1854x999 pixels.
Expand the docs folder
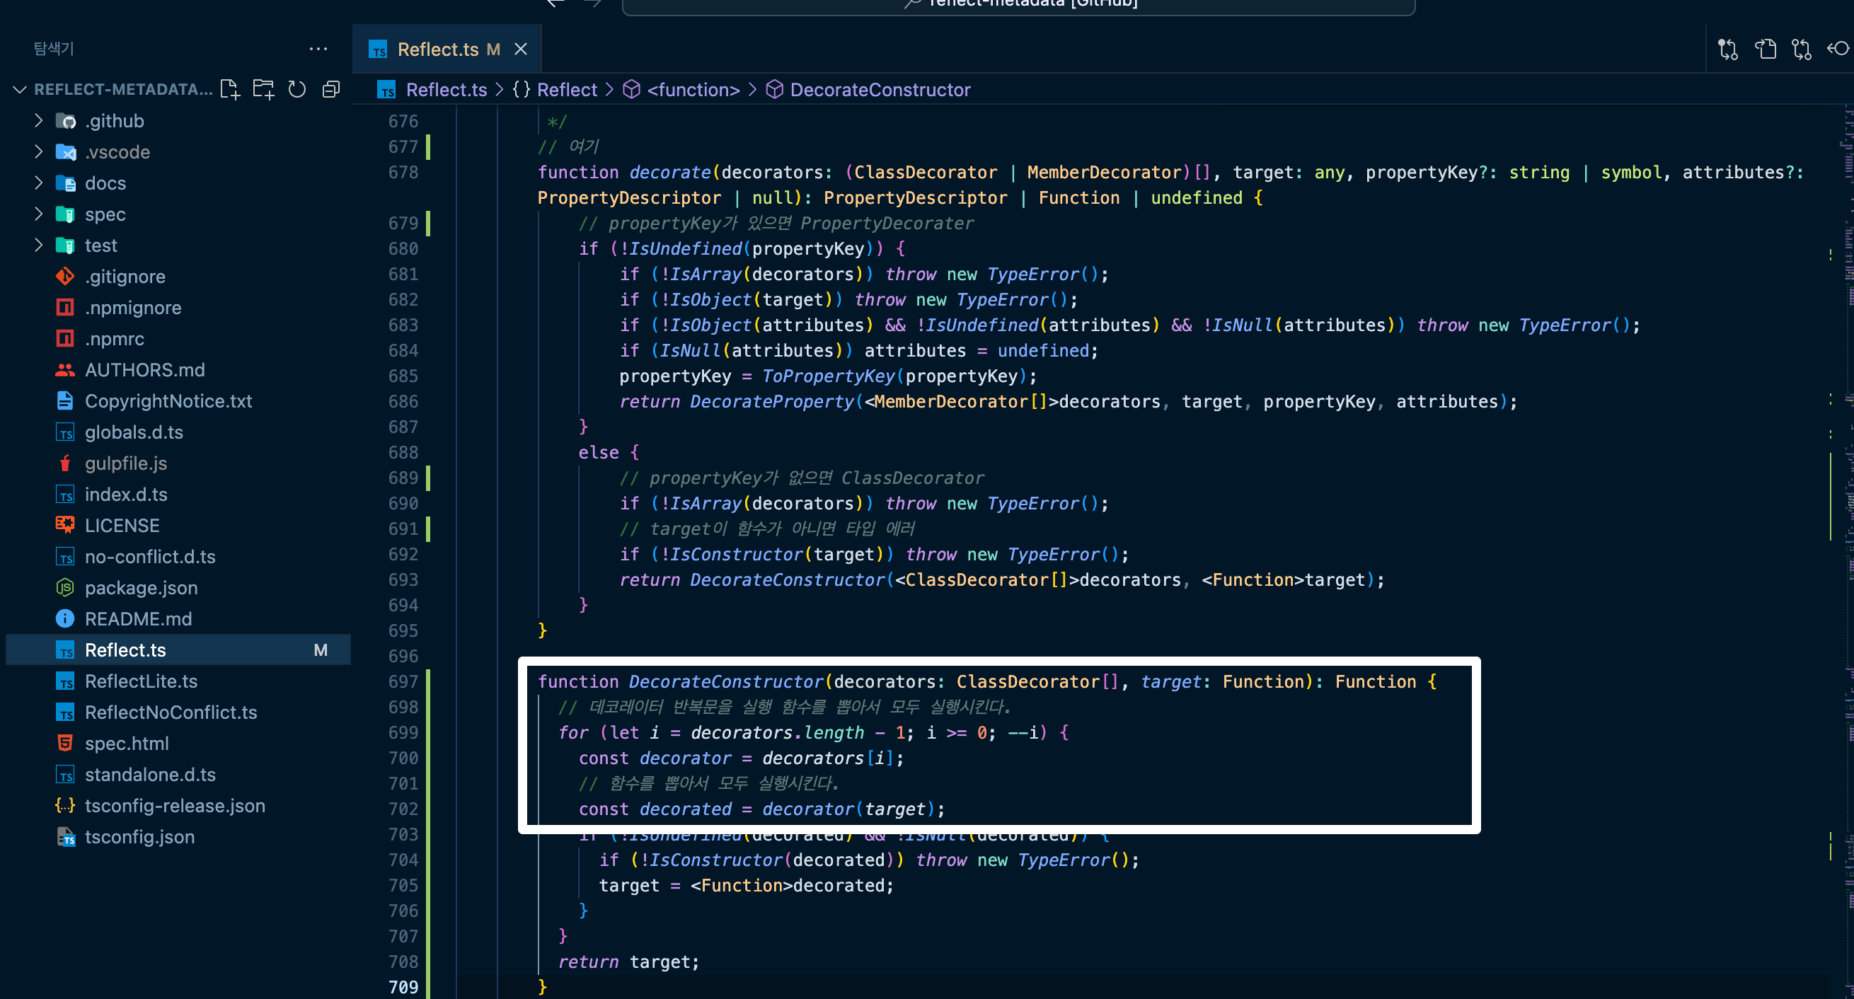(x=105, y=183)
